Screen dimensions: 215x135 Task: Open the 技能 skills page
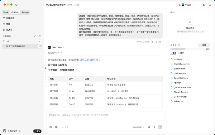(7, 24)
